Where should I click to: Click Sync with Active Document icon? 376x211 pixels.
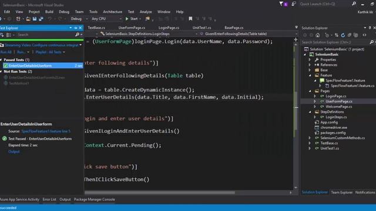click(337, 35)
